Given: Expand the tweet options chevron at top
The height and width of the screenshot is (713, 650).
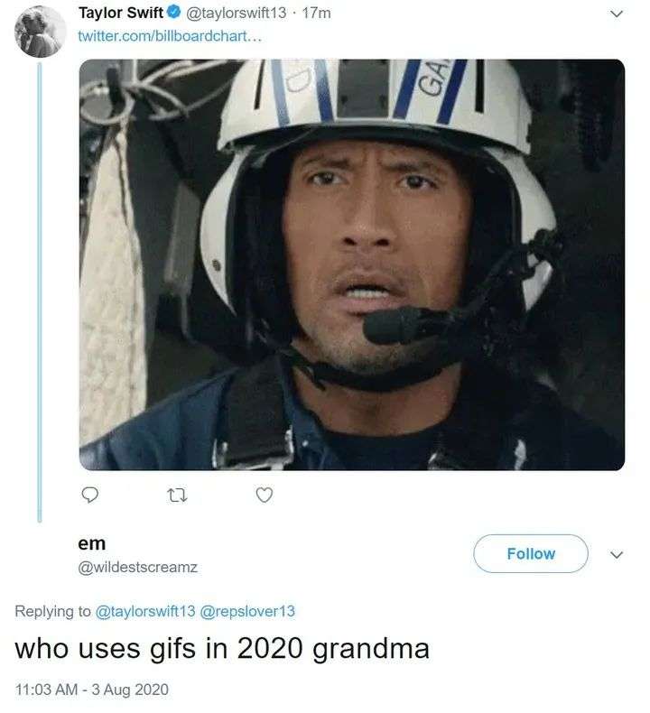Looking at the screenshot, I should click(x=617, y=14).
